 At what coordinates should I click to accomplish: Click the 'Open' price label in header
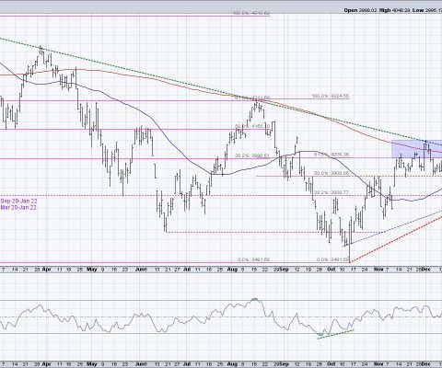[x=351, y=10]
